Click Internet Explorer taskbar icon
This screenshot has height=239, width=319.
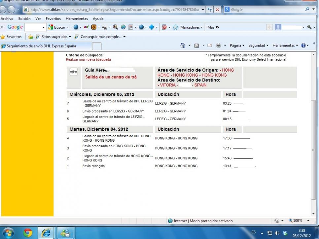[x=46, y=233]
